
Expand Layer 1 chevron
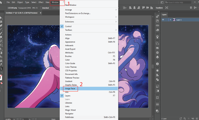tap(170, 20)
